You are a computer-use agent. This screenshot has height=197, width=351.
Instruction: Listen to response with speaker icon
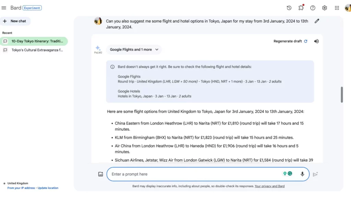point(316,41)
